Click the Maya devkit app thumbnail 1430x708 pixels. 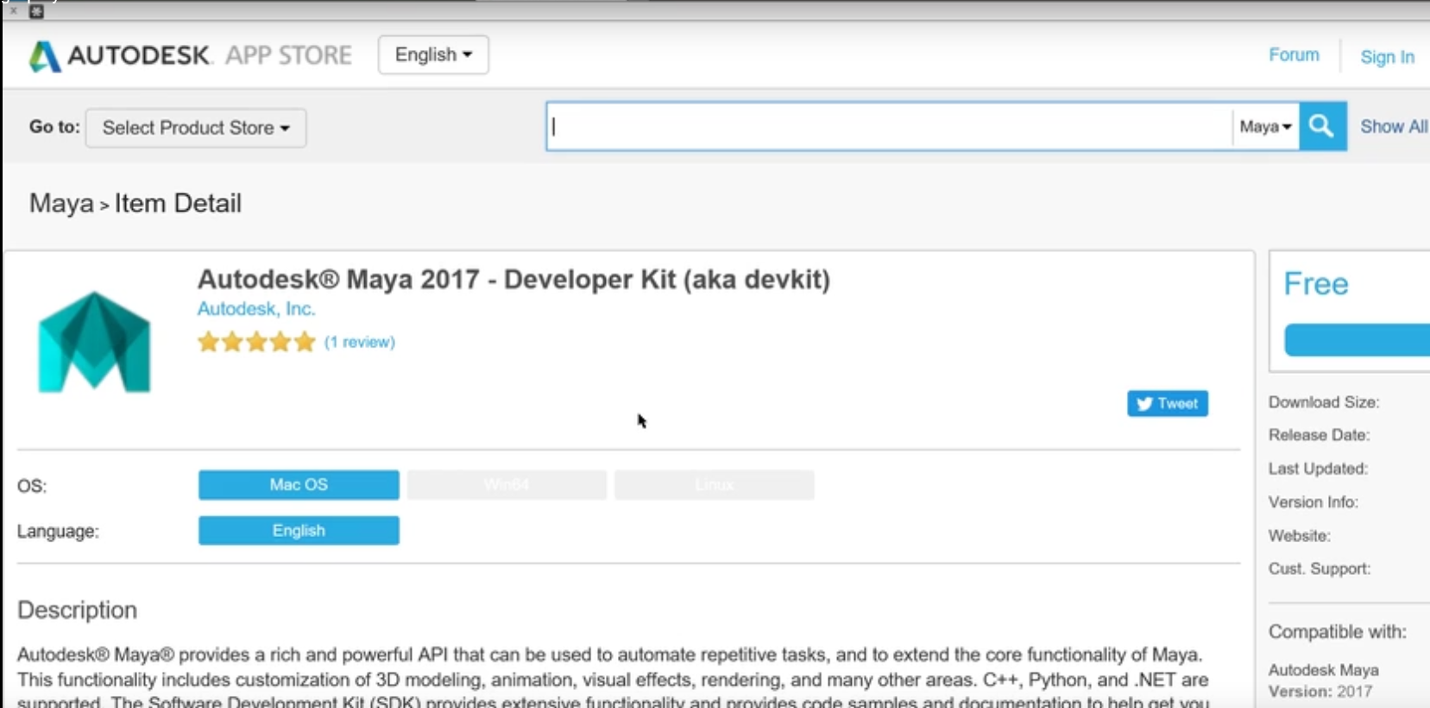coord(94,342)
